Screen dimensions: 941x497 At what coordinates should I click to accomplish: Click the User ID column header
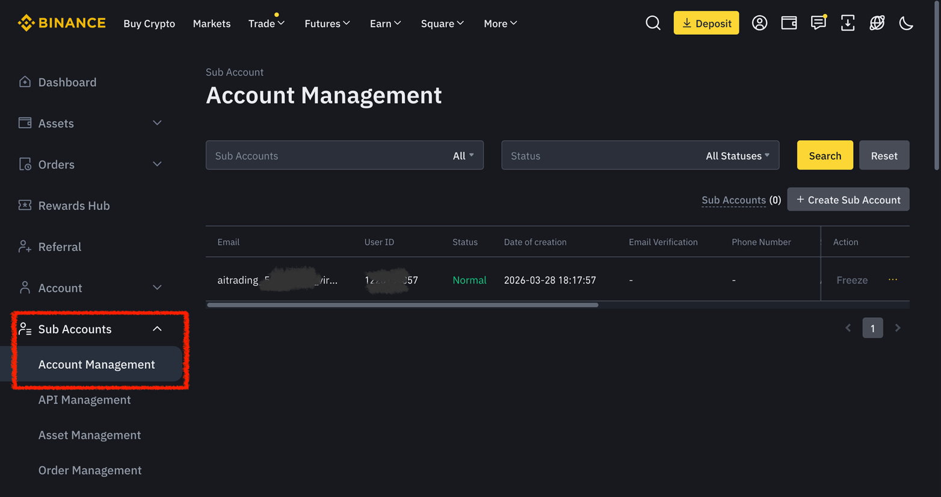pos(379,242)
